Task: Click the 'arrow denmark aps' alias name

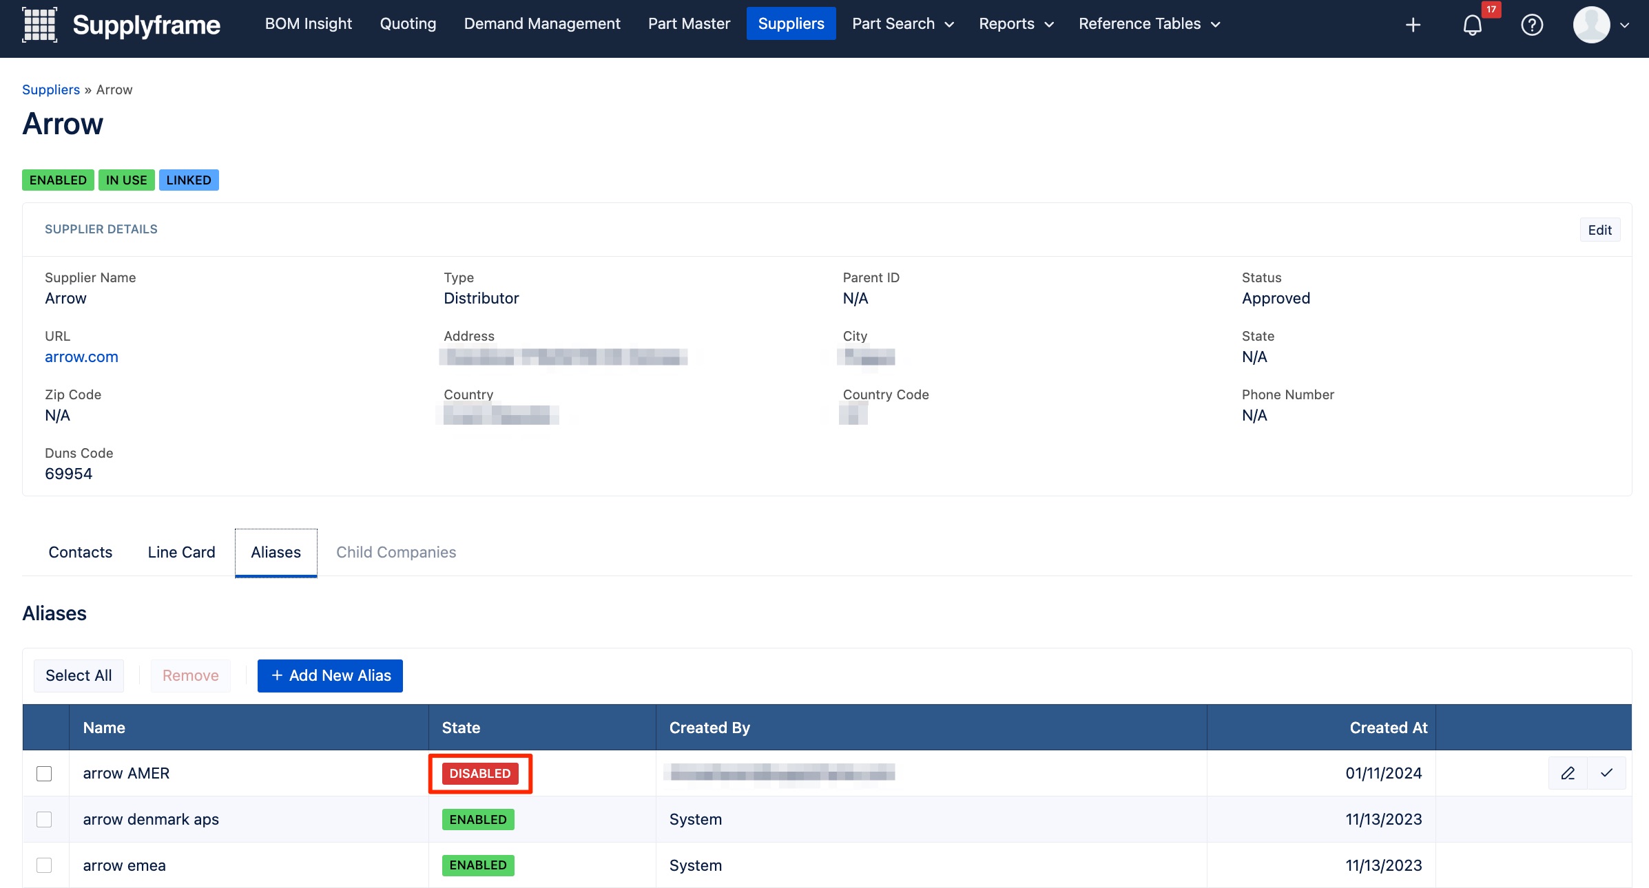Action: tap(151, 819)
